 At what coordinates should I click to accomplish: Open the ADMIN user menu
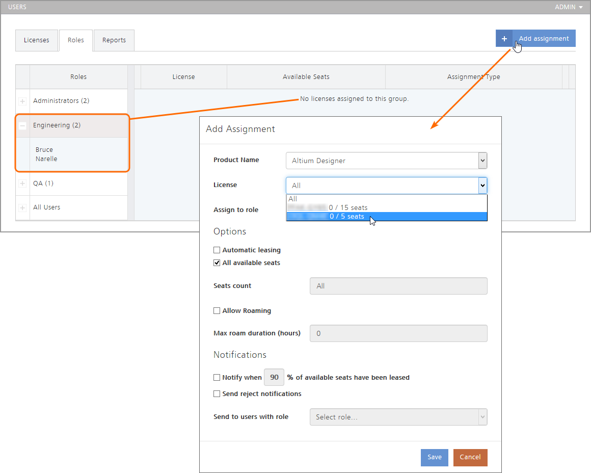click(x=569, y=7)
